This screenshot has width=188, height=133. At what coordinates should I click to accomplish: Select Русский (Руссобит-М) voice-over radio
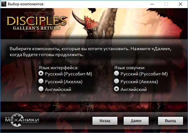coord(116,73)
